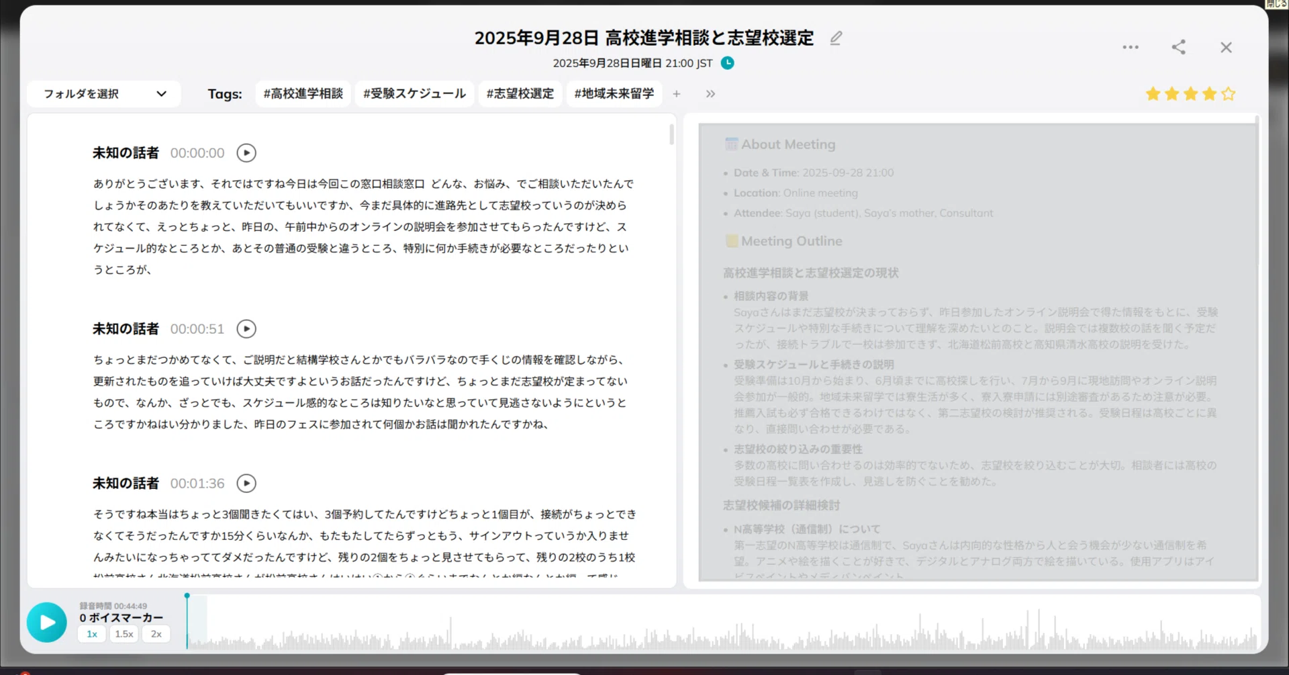
Task: Expand more tags with the double chevron
Action: 710,94
